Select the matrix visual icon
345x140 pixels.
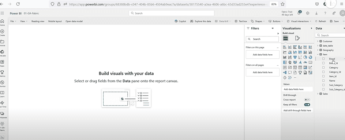pyautogui.click(x=305, y=67)
